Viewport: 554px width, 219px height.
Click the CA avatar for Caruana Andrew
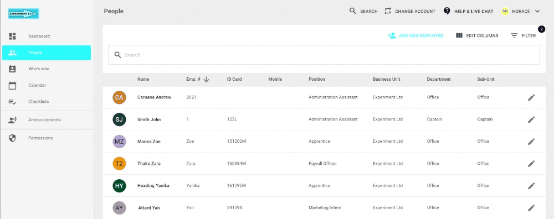(x=120, y=97)
